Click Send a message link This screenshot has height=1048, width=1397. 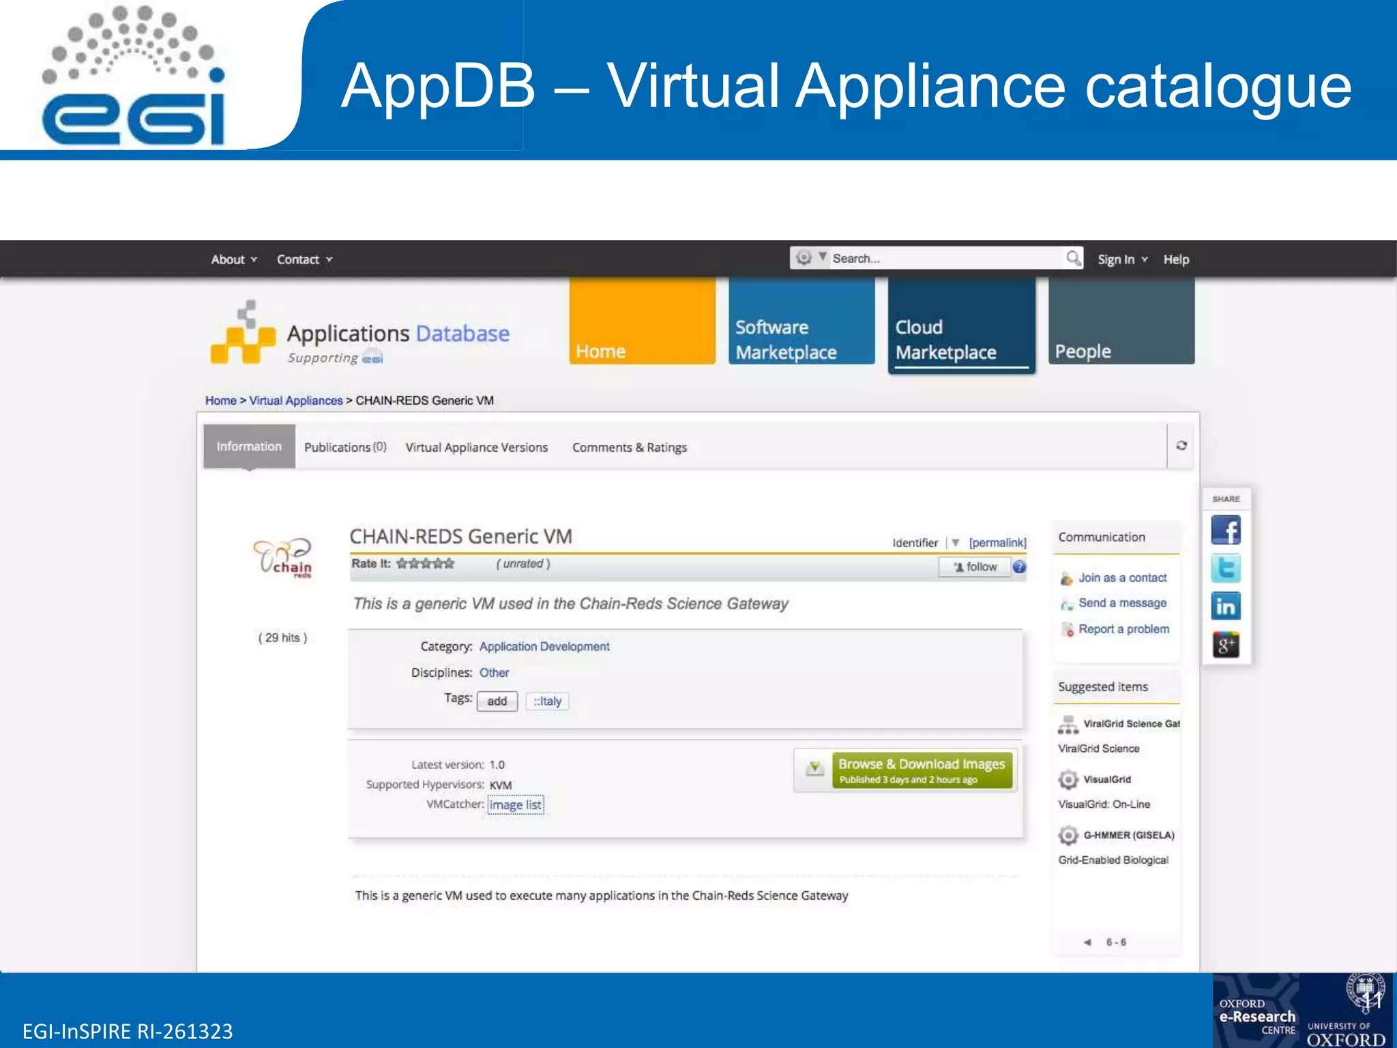tap(1122, 603)
